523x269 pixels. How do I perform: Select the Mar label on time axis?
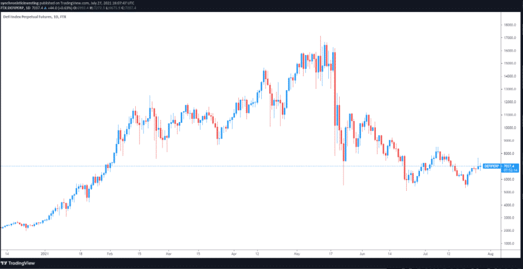(168, 254)
